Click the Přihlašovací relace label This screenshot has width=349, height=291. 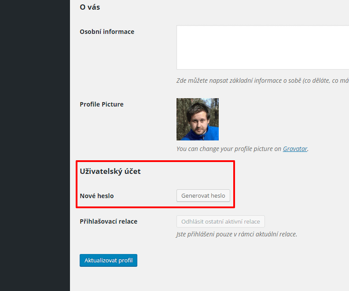pos(109,221)
